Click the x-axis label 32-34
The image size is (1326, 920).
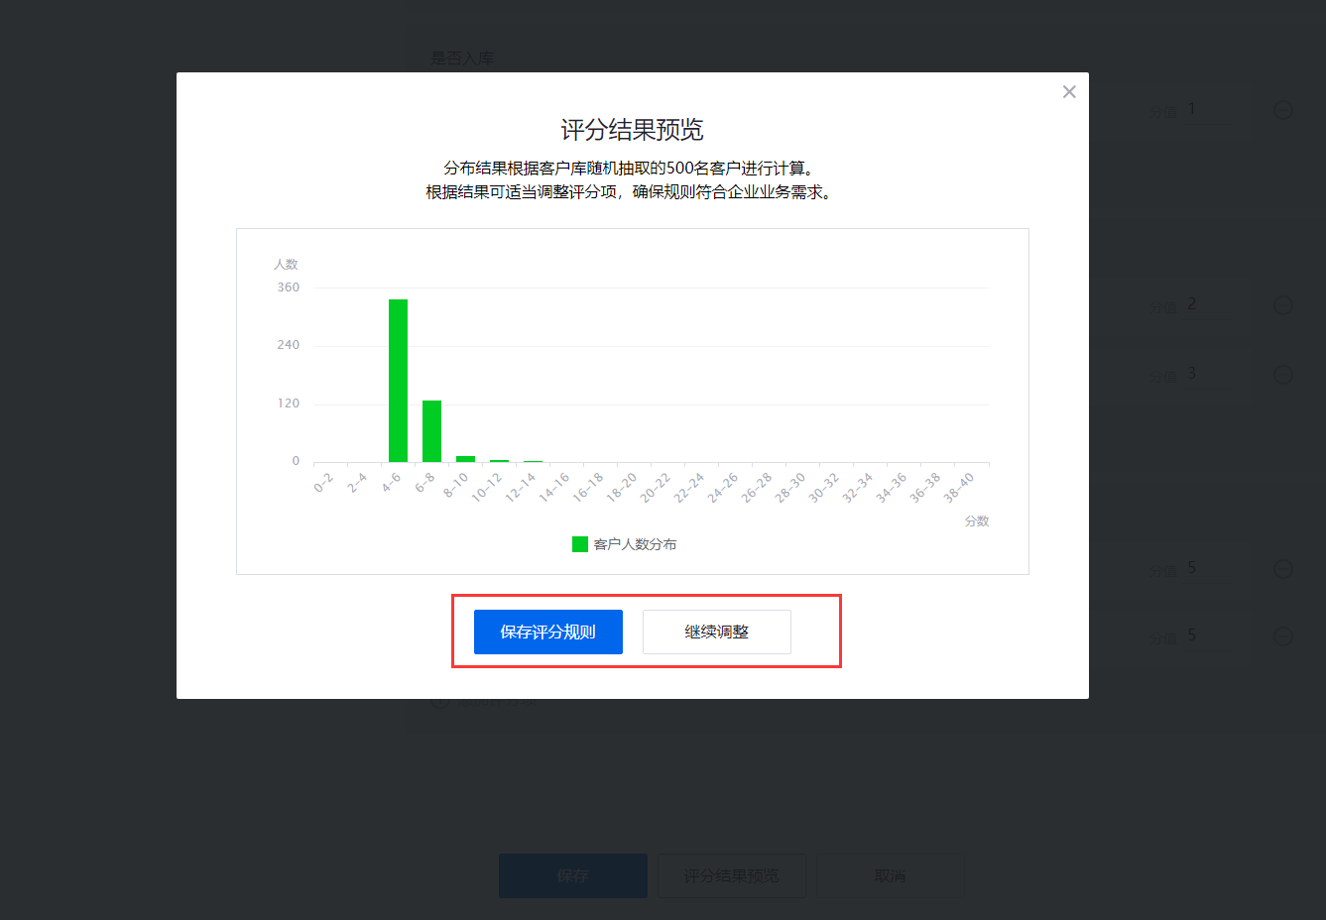(x=858, y=487)
